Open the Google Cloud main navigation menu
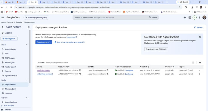 point(3,18)
